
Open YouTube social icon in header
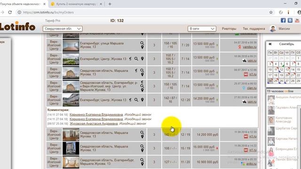[297, 20]
